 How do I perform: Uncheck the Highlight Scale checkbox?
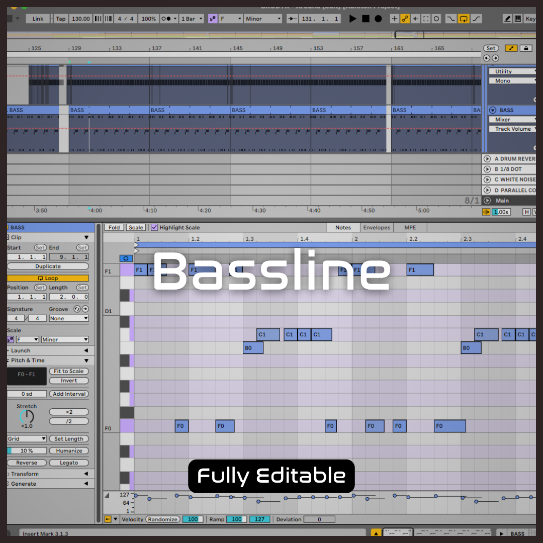(x=154, y=227)
